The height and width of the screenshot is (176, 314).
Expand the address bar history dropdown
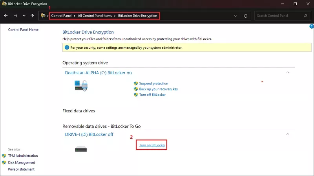coord(235,16)
